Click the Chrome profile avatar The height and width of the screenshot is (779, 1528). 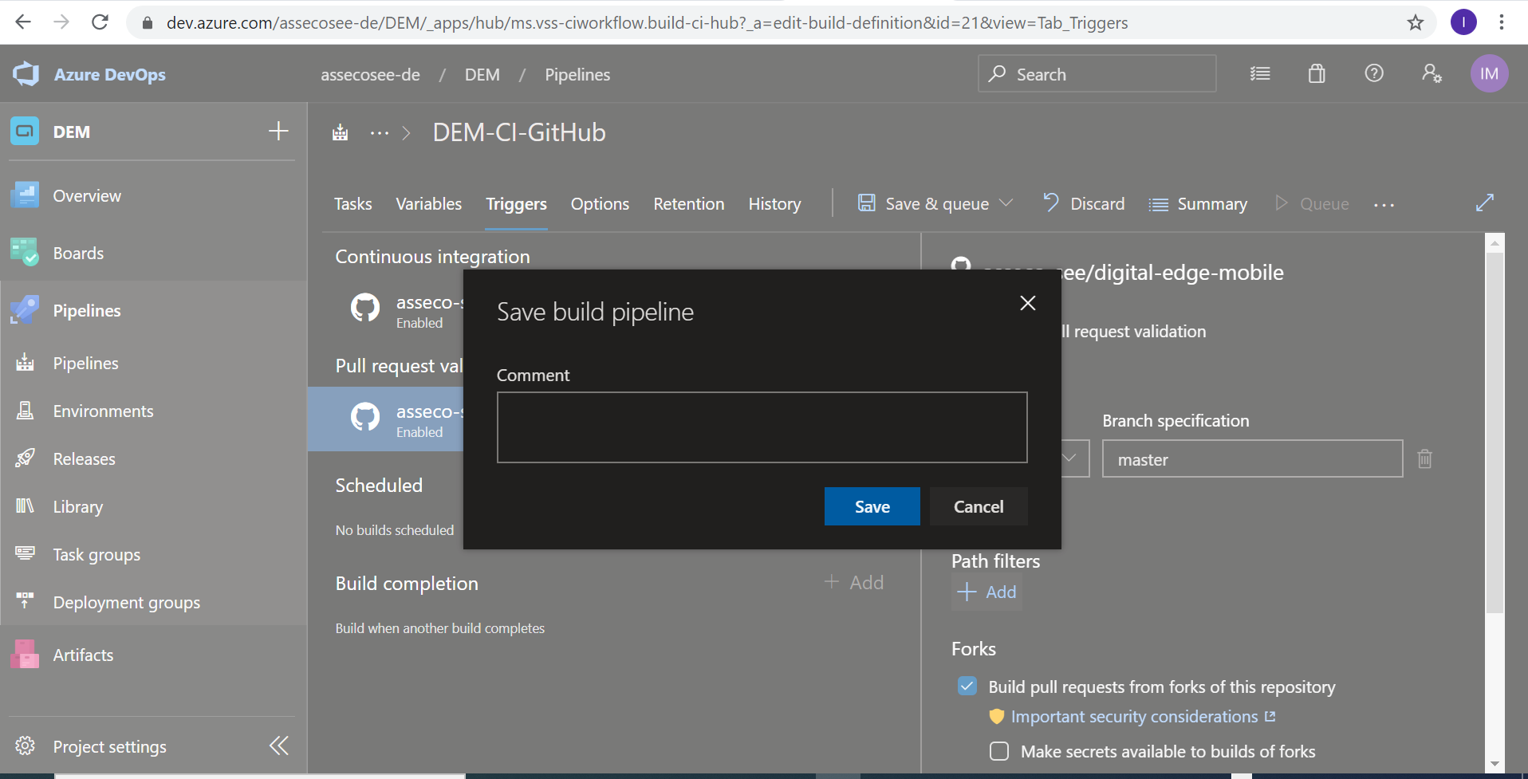[1463, 22]
